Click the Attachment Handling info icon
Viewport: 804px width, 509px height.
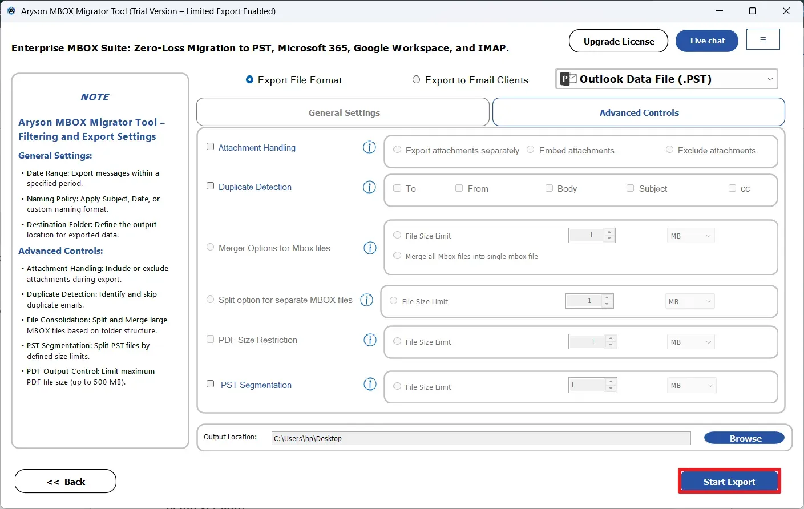tap(370, 148)
